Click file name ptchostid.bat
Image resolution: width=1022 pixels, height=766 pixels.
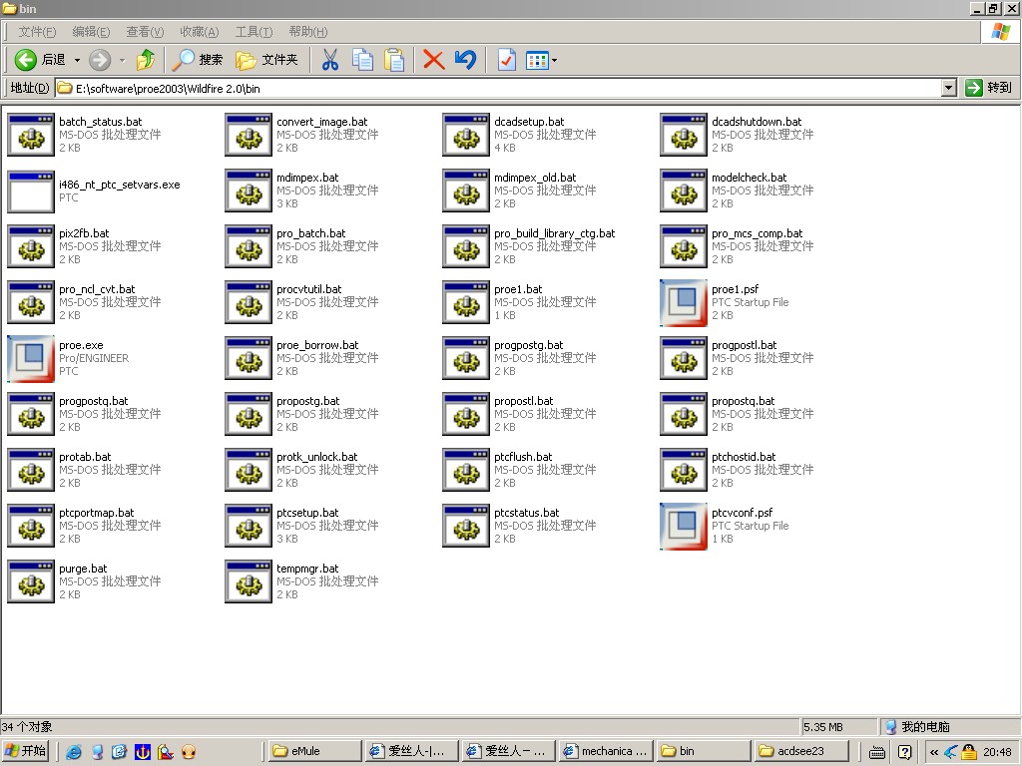pyautogui.click(x=744, y=457)
